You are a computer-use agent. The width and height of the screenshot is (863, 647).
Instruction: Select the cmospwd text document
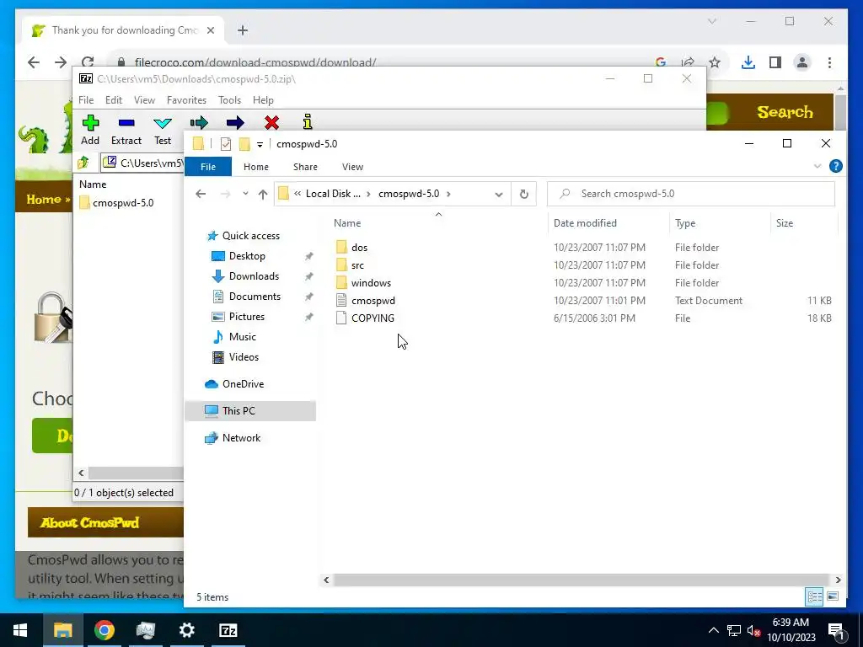(x=373, y=301)
